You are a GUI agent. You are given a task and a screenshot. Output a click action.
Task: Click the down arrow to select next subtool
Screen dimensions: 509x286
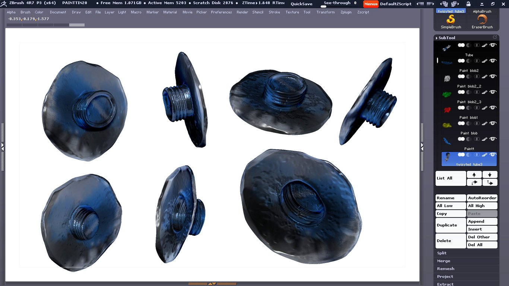point(490,175)
